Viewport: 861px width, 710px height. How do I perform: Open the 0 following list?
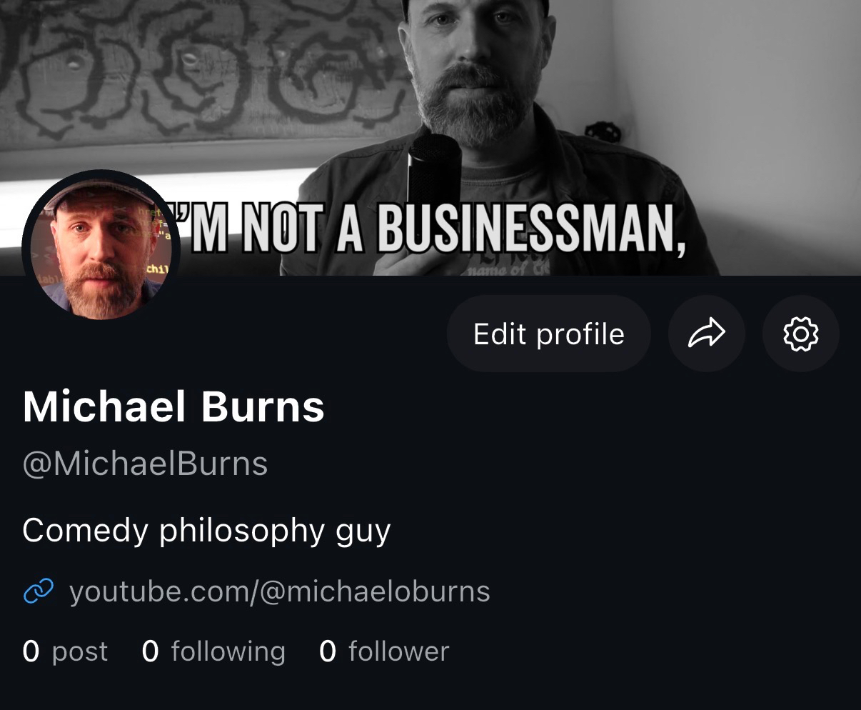point(213,651)
